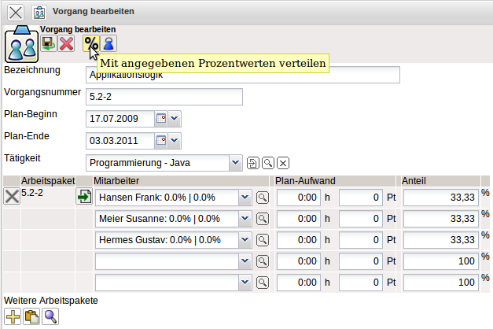This screenshot has height=329, width=493.
Task: Open the Plan-Ende calendar picker
Action: [x=160, y=141]
